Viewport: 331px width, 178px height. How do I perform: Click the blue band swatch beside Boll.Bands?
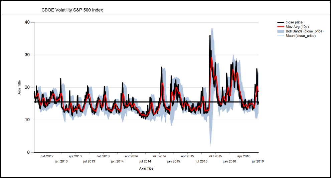281,31
